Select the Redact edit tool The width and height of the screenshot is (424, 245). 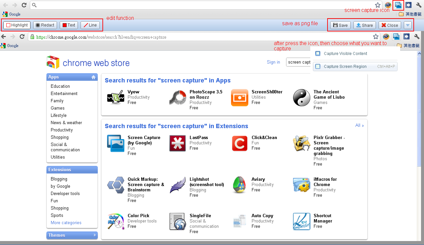tap(45, 25)
